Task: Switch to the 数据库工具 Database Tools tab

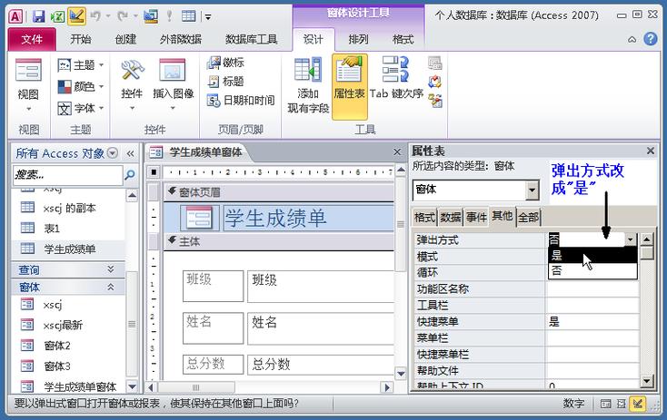Action: 252,40
